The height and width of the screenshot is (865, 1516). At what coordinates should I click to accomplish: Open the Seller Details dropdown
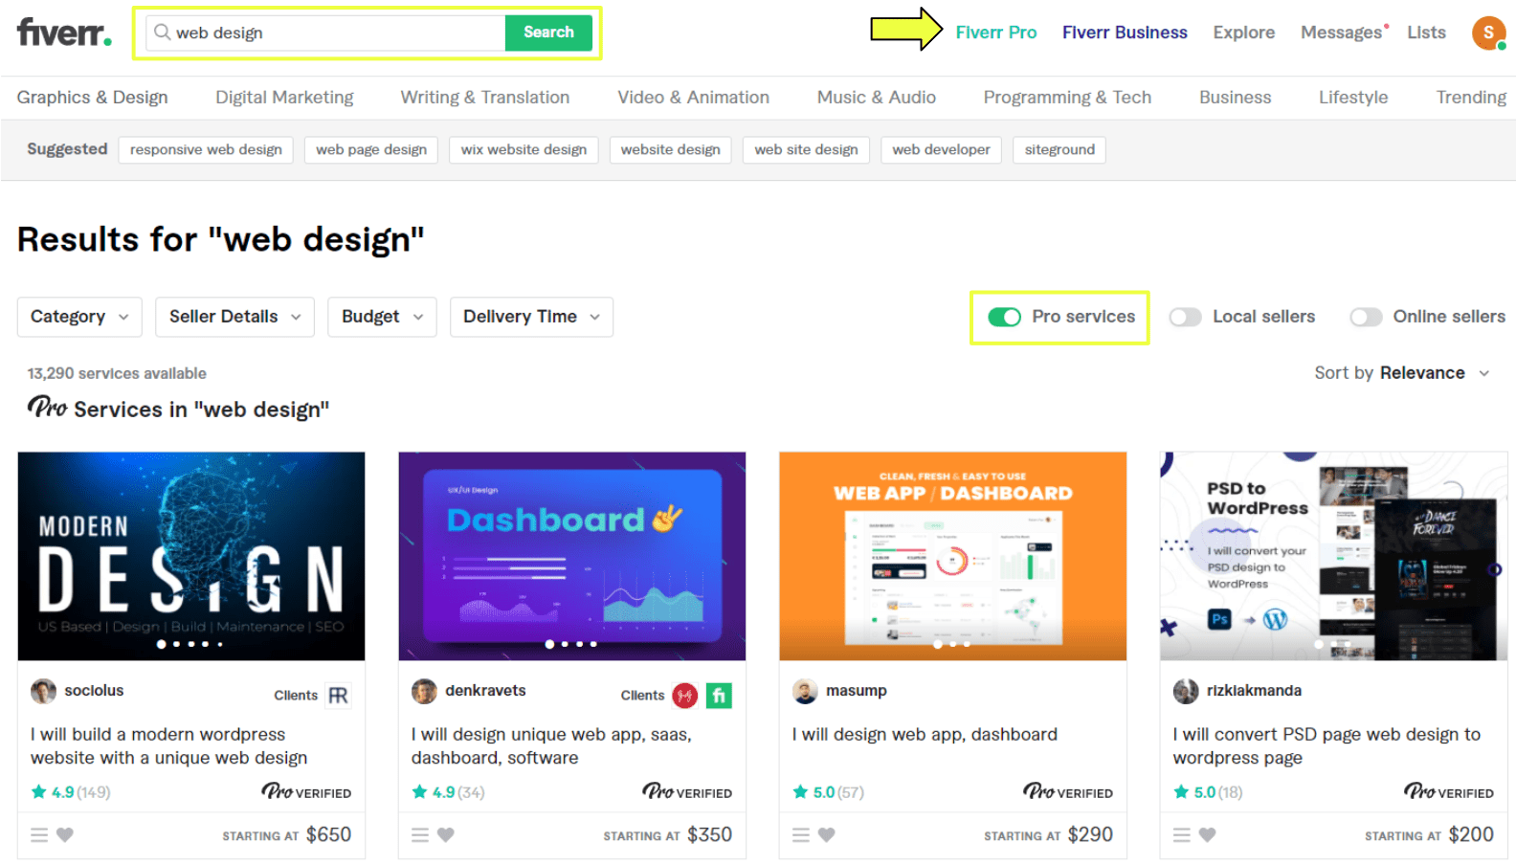point(234,317)
